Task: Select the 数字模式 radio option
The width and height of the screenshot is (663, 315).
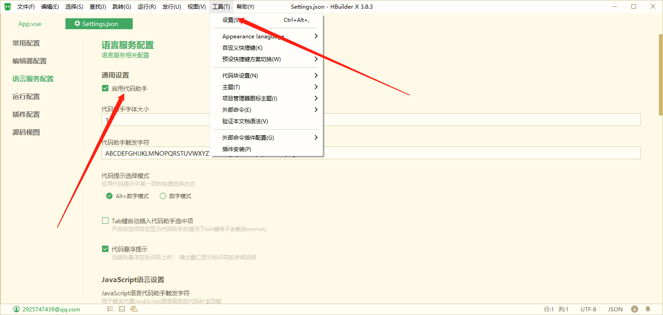Action: pos(163,195)
